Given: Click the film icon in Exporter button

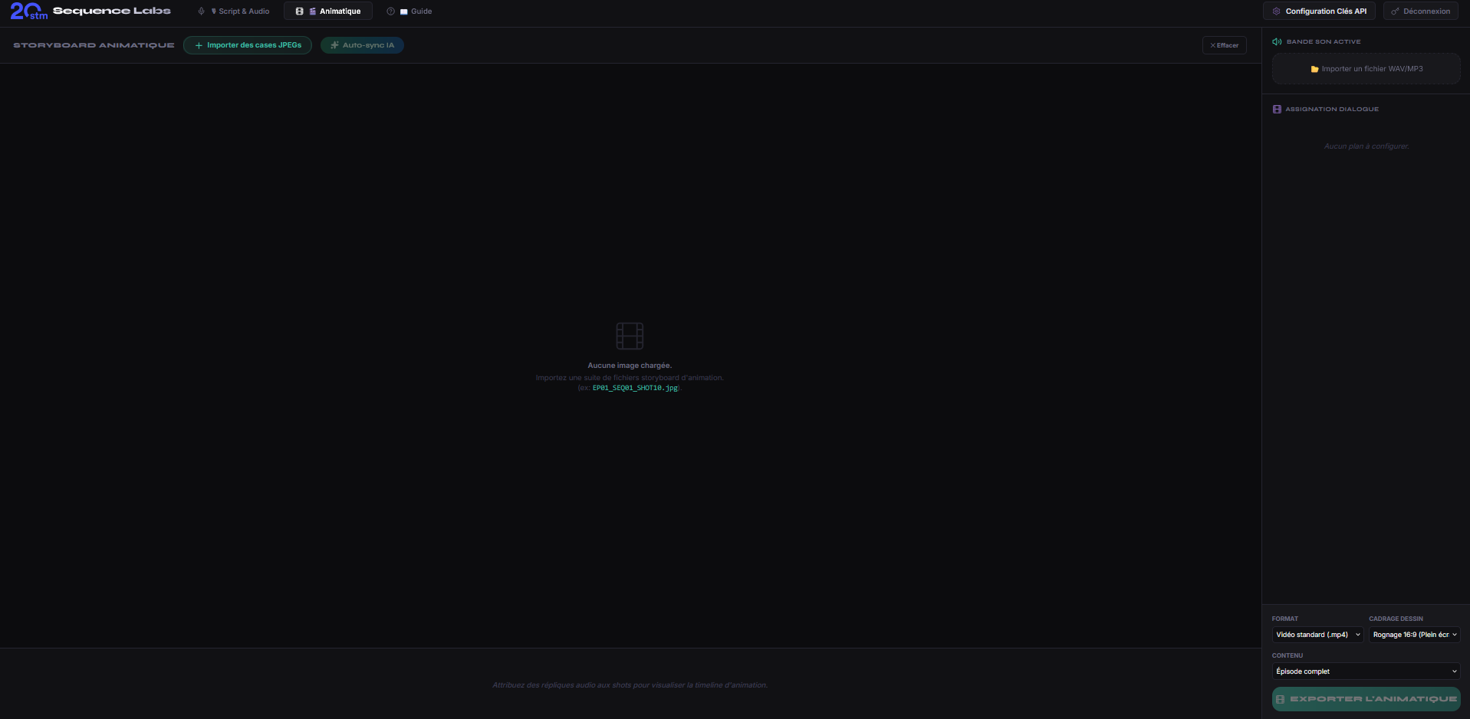Looking at the screenshot, I should coord(1281,699).
